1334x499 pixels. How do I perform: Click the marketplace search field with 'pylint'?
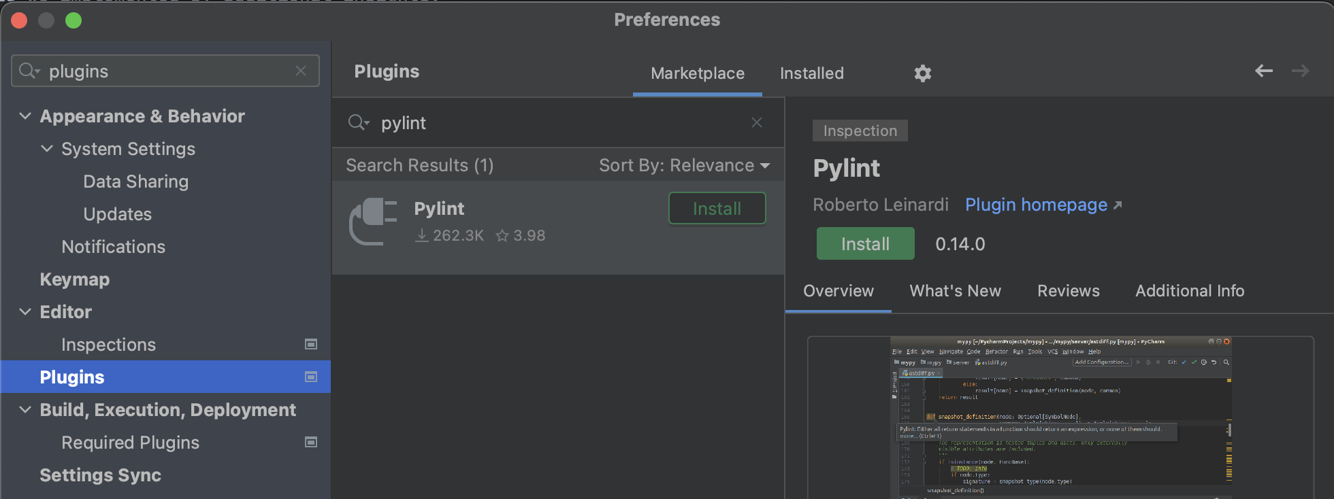pos(558,122)
